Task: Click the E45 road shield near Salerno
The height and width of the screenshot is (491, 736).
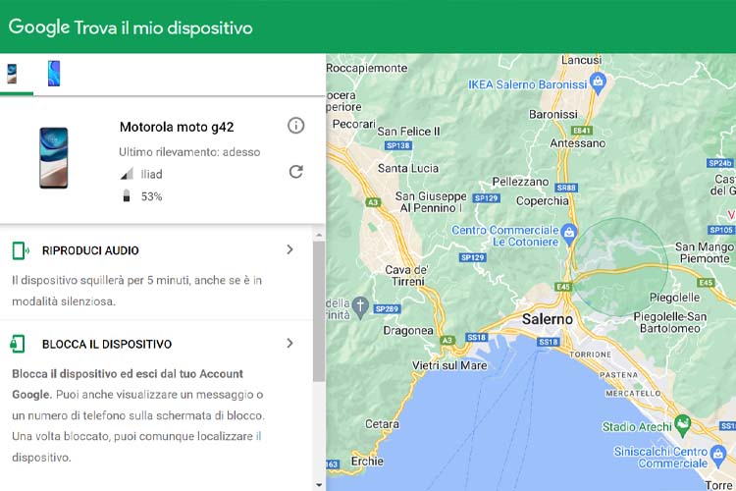Action: 563,287
